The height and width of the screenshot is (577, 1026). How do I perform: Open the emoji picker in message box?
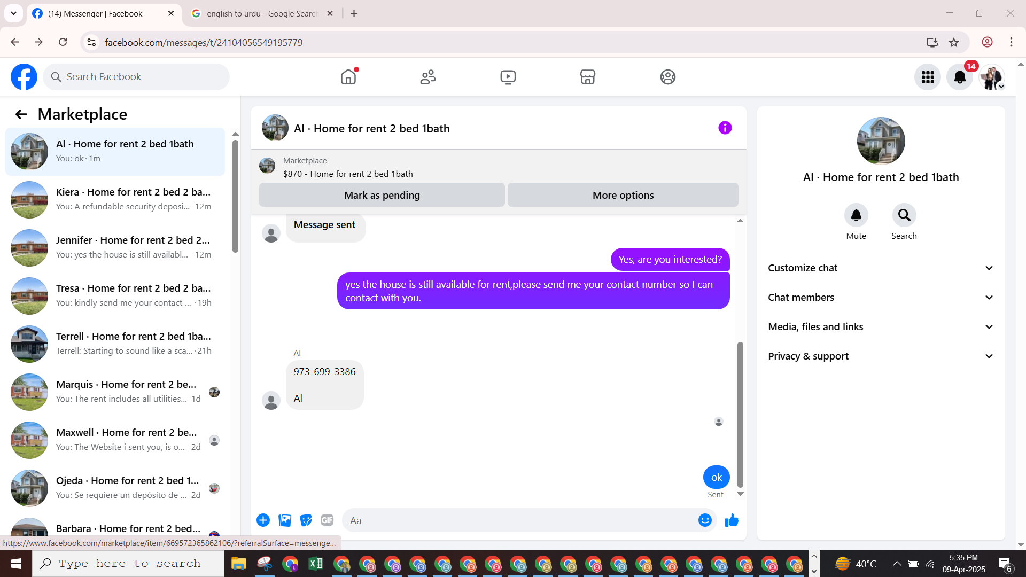coord(705,520)
